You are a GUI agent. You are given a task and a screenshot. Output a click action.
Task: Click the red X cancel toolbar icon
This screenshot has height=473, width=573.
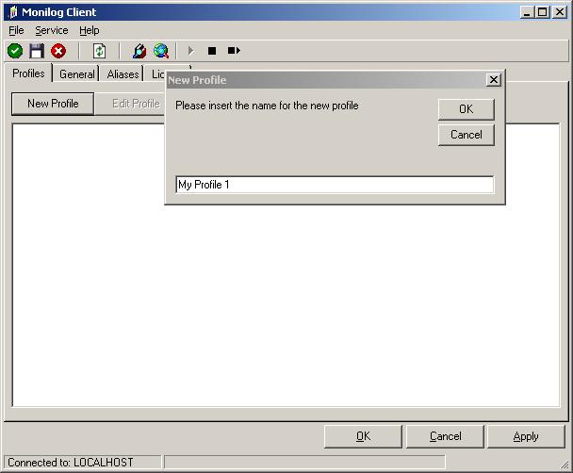(x=58, y=51)
